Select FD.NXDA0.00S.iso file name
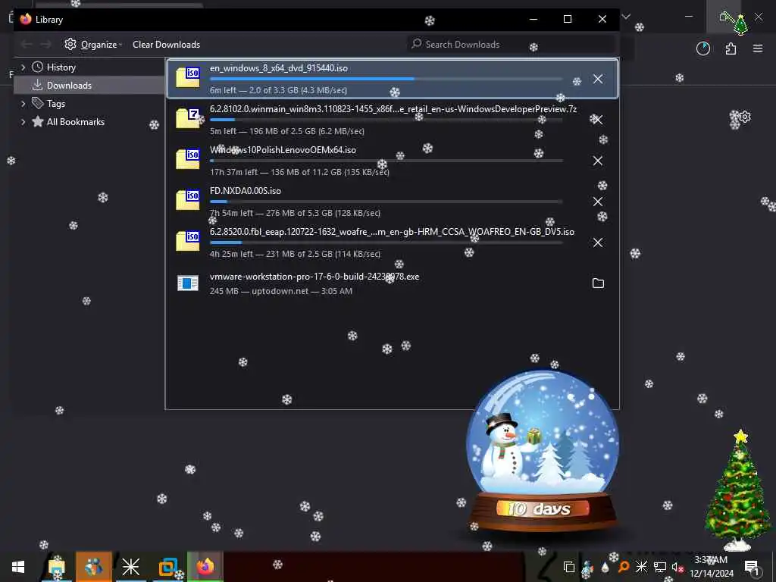This screenshot has width=776, height=582. tap(245, 190)
